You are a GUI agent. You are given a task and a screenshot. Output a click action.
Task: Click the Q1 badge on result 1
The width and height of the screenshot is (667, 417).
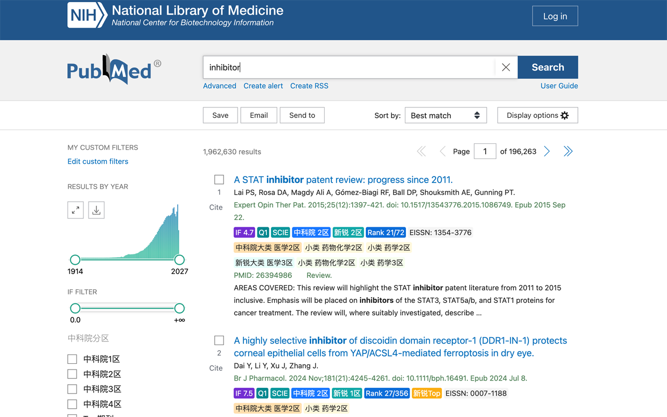click(263, 232)
